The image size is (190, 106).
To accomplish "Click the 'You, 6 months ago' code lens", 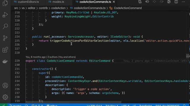I will click(36, 57).
